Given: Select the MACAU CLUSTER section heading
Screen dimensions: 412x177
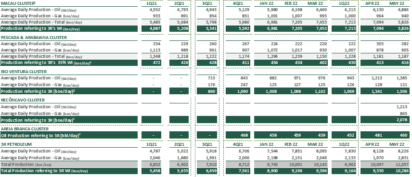Looking at the screenshot, I should click(18, 3).
